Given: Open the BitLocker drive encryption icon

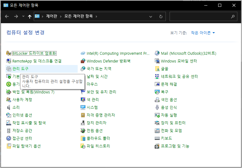Looking at the screenshot, I should tap(8, 54).
